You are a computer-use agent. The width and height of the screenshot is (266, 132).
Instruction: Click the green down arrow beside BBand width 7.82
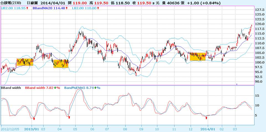(x=55, y=88)
